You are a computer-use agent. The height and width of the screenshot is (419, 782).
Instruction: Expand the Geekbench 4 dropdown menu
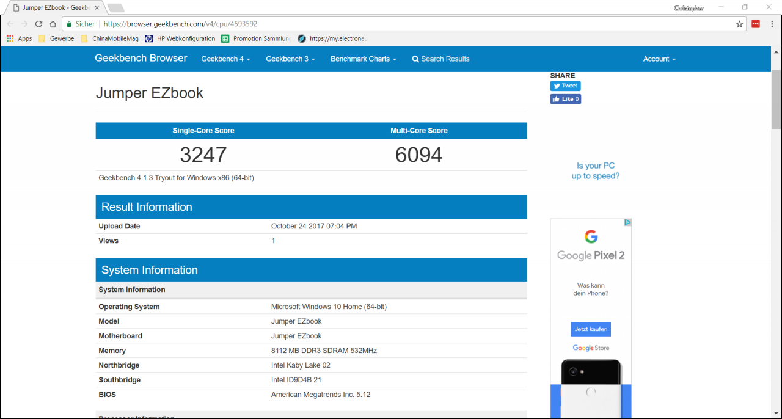[225, 59]
